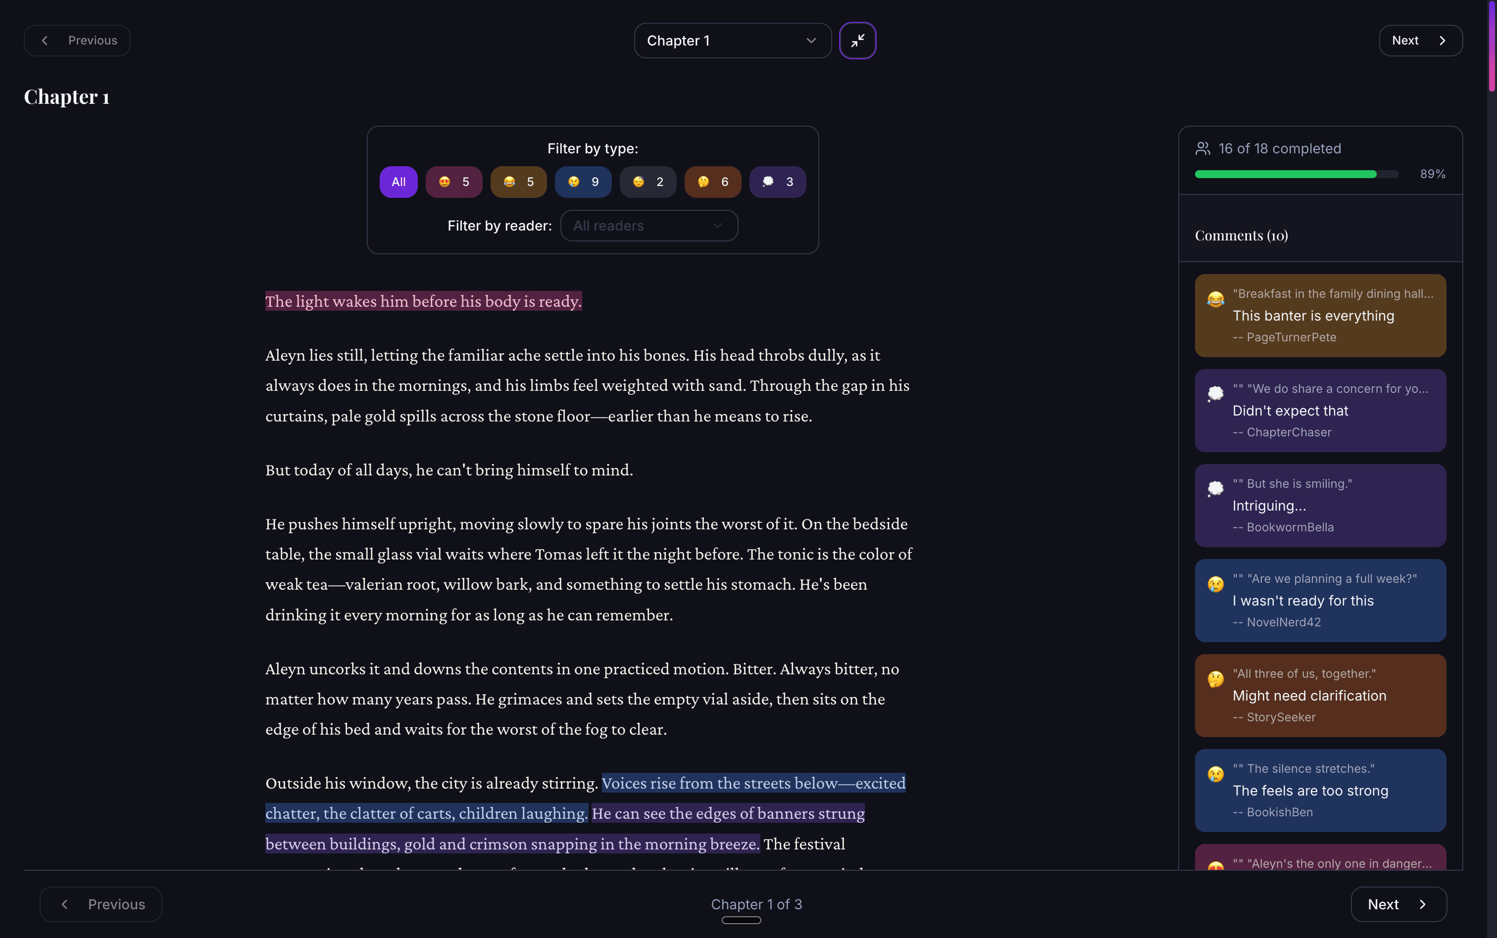Filter by the sleepy face emoji
Viewport: 1497px width, 938px height.
(x=648, y=182)
